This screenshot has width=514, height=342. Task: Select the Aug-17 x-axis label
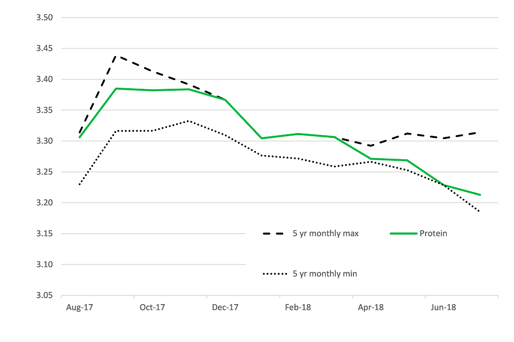79,307
